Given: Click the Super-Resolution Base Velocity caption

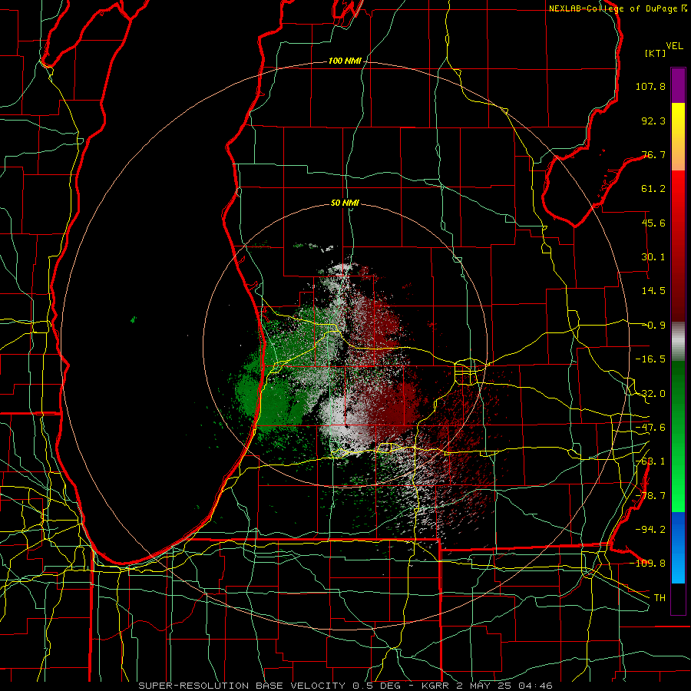Looking at the screenshot, I should coord(345,686).
